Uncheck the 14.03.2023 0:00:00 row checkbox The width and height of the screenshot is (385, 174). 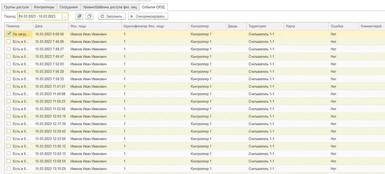9,34
